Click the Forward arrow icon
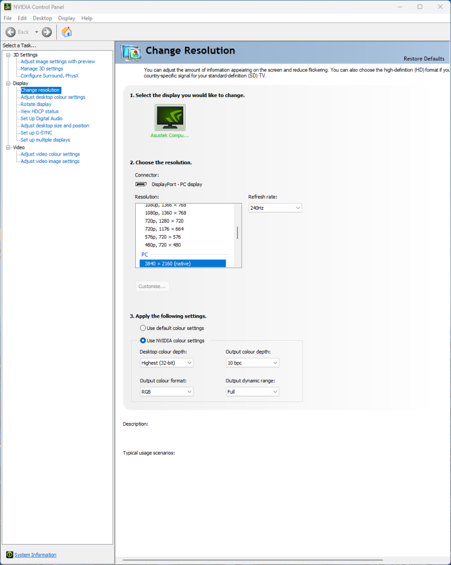451x565 pixels. (47, 32)
